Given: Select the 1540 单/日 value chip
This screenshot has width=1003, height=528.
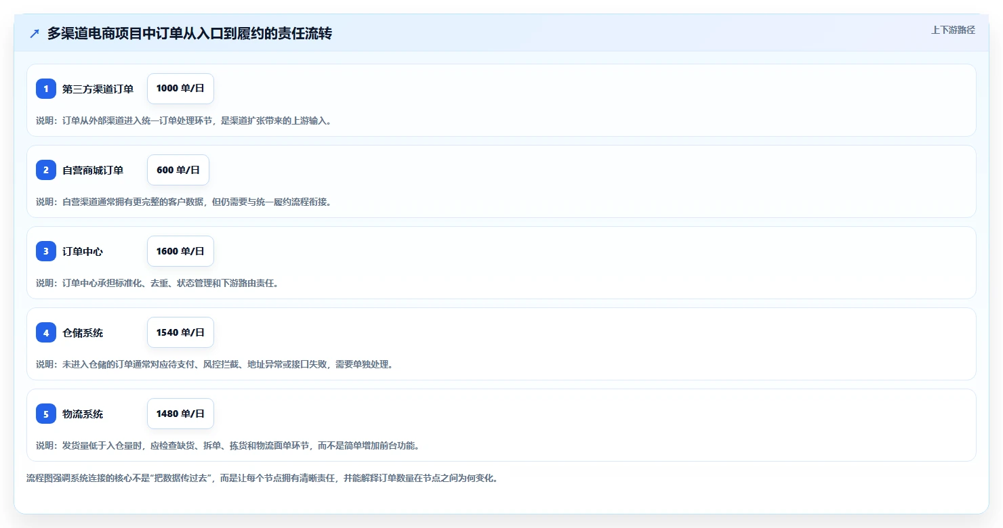Looking at the screenshot, I should (x=180, y=332).
